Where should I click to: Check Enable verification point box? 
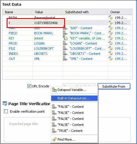point(6,111)
